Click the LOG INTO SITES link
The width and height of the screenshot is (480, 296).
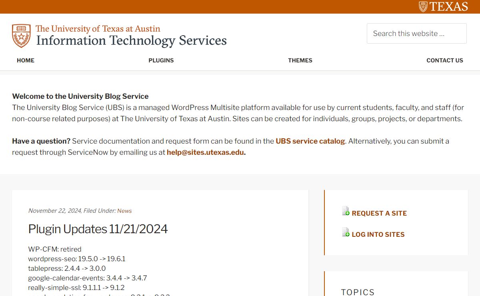pyautogui.click(x=378, y=235)
